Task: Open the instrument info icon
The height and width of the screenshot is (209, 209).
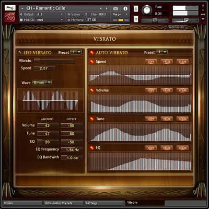Action: click(x=125, y=8)
